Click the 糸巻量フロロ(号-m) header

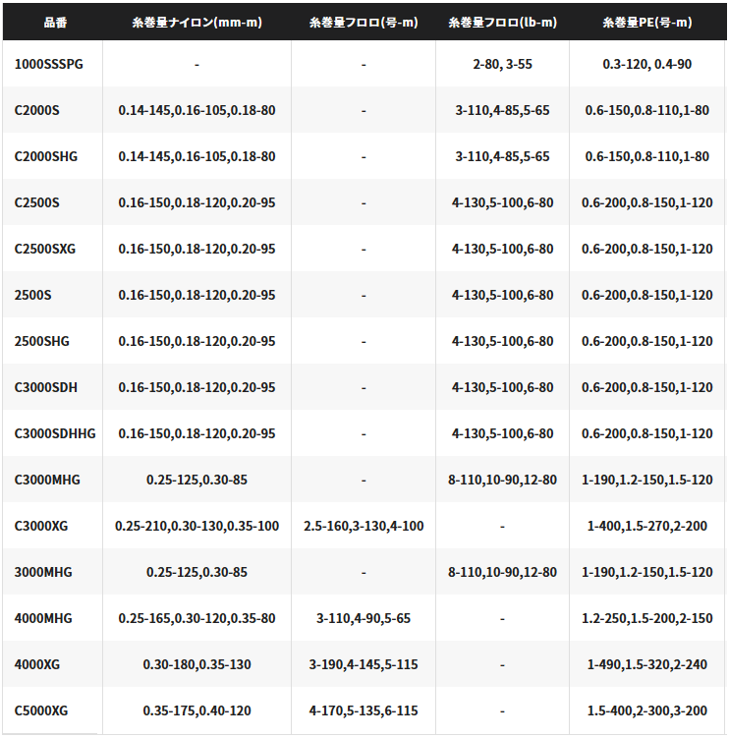tap(364, 23)
